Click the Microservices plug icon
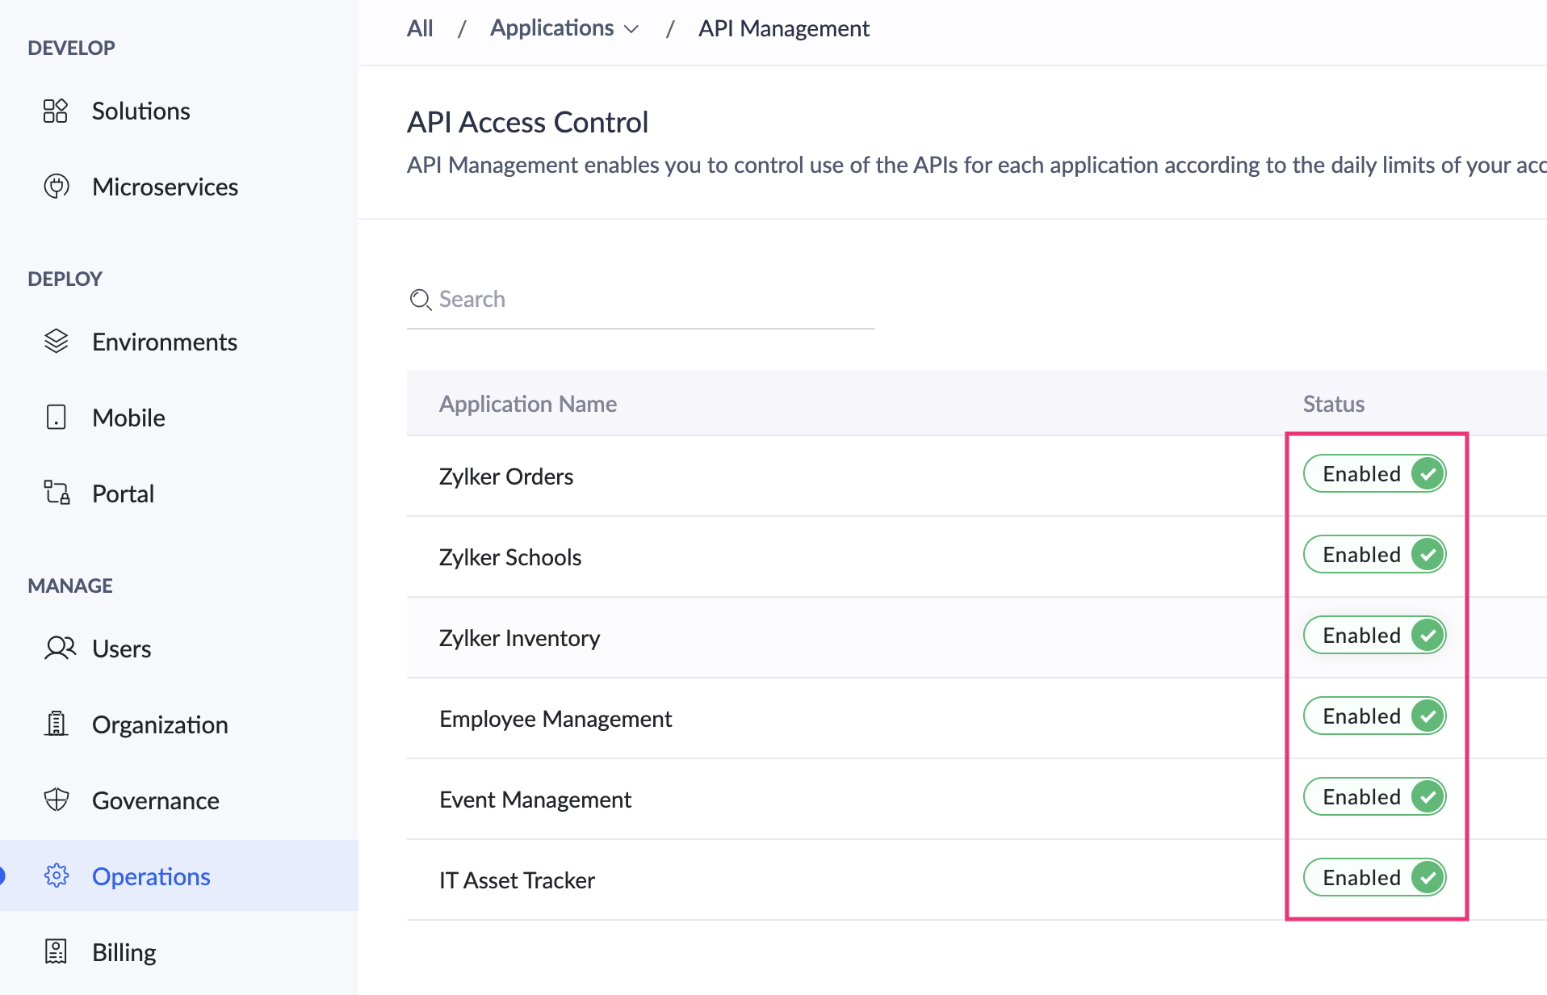The width and height of the screenshot is (1547, 995). point(57,187)
